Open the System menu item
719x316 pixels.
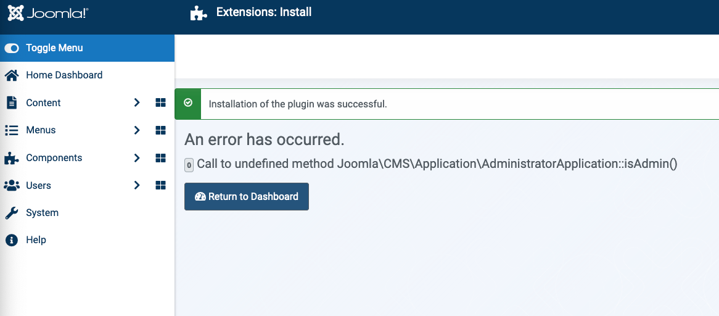(x=42, y=213)
